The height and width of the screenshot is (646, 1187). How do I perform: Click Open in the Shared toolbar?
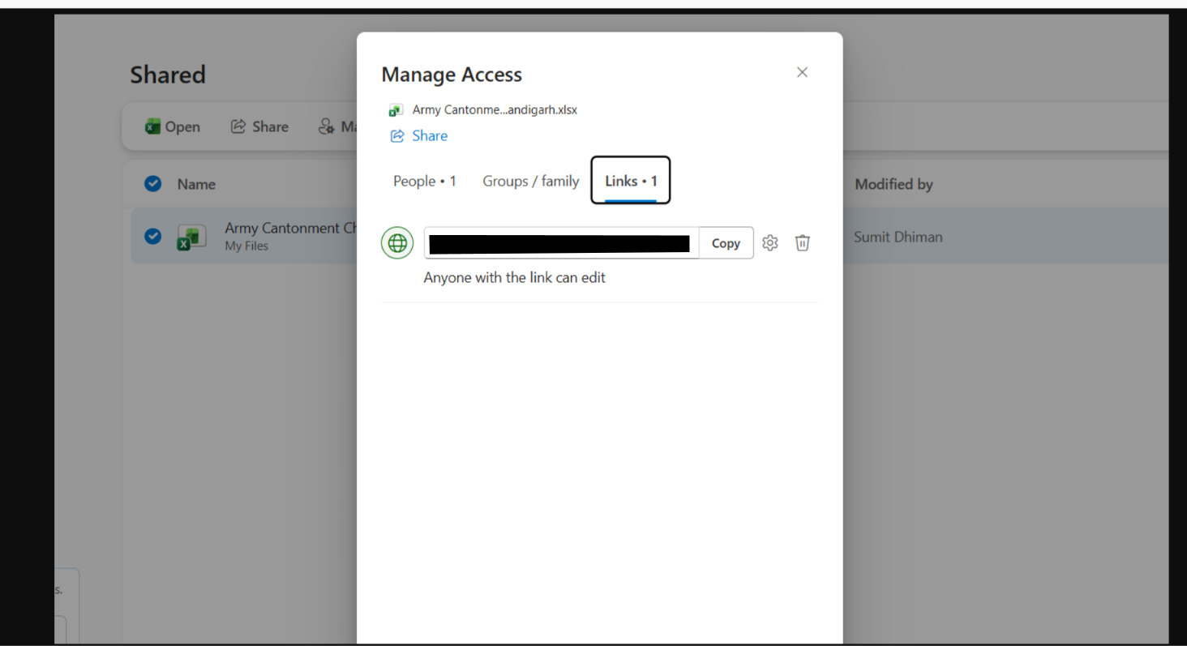pyautogui.click(x=173, y=126)
